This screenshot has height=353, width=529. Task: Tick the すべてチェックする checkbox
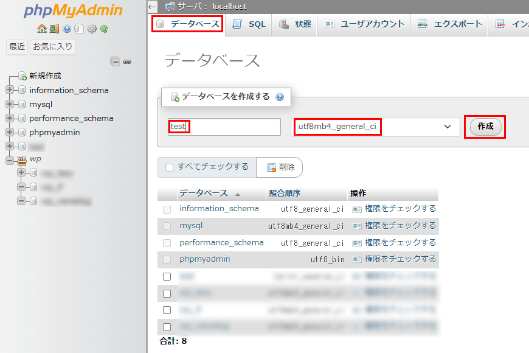[170, 167]
